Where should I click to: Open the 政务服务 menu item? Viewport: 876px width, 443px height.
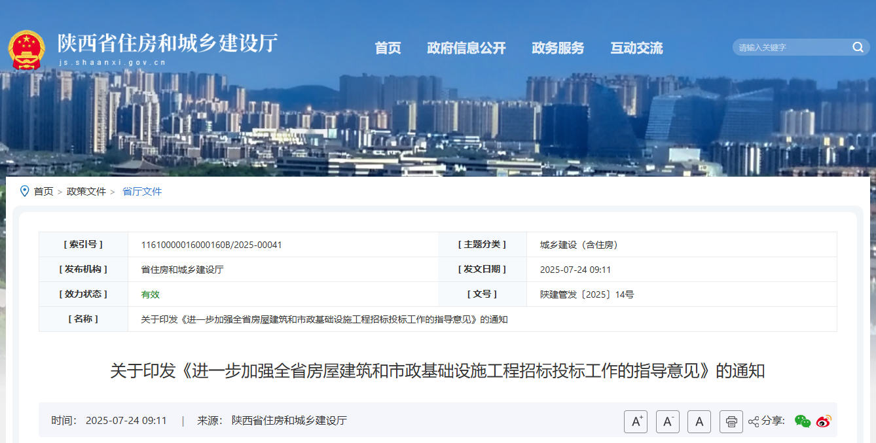point(558,48)
